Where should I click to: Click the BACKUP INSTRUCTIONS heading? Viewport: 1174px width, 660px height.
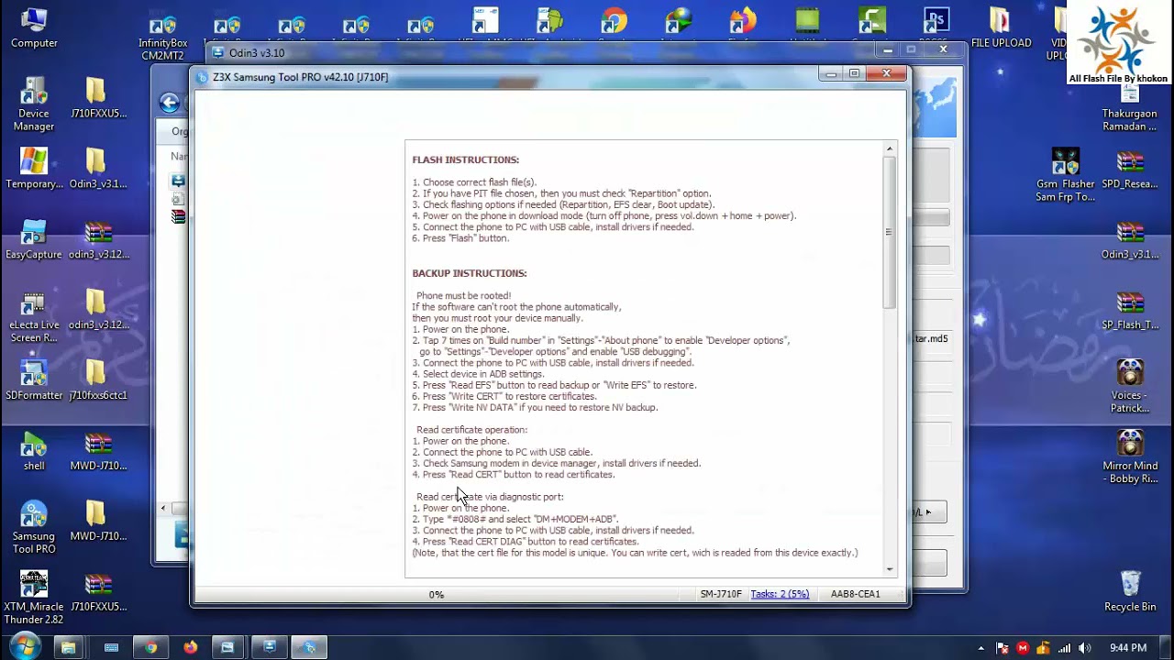pyautogui.click(x=470, y=273)
